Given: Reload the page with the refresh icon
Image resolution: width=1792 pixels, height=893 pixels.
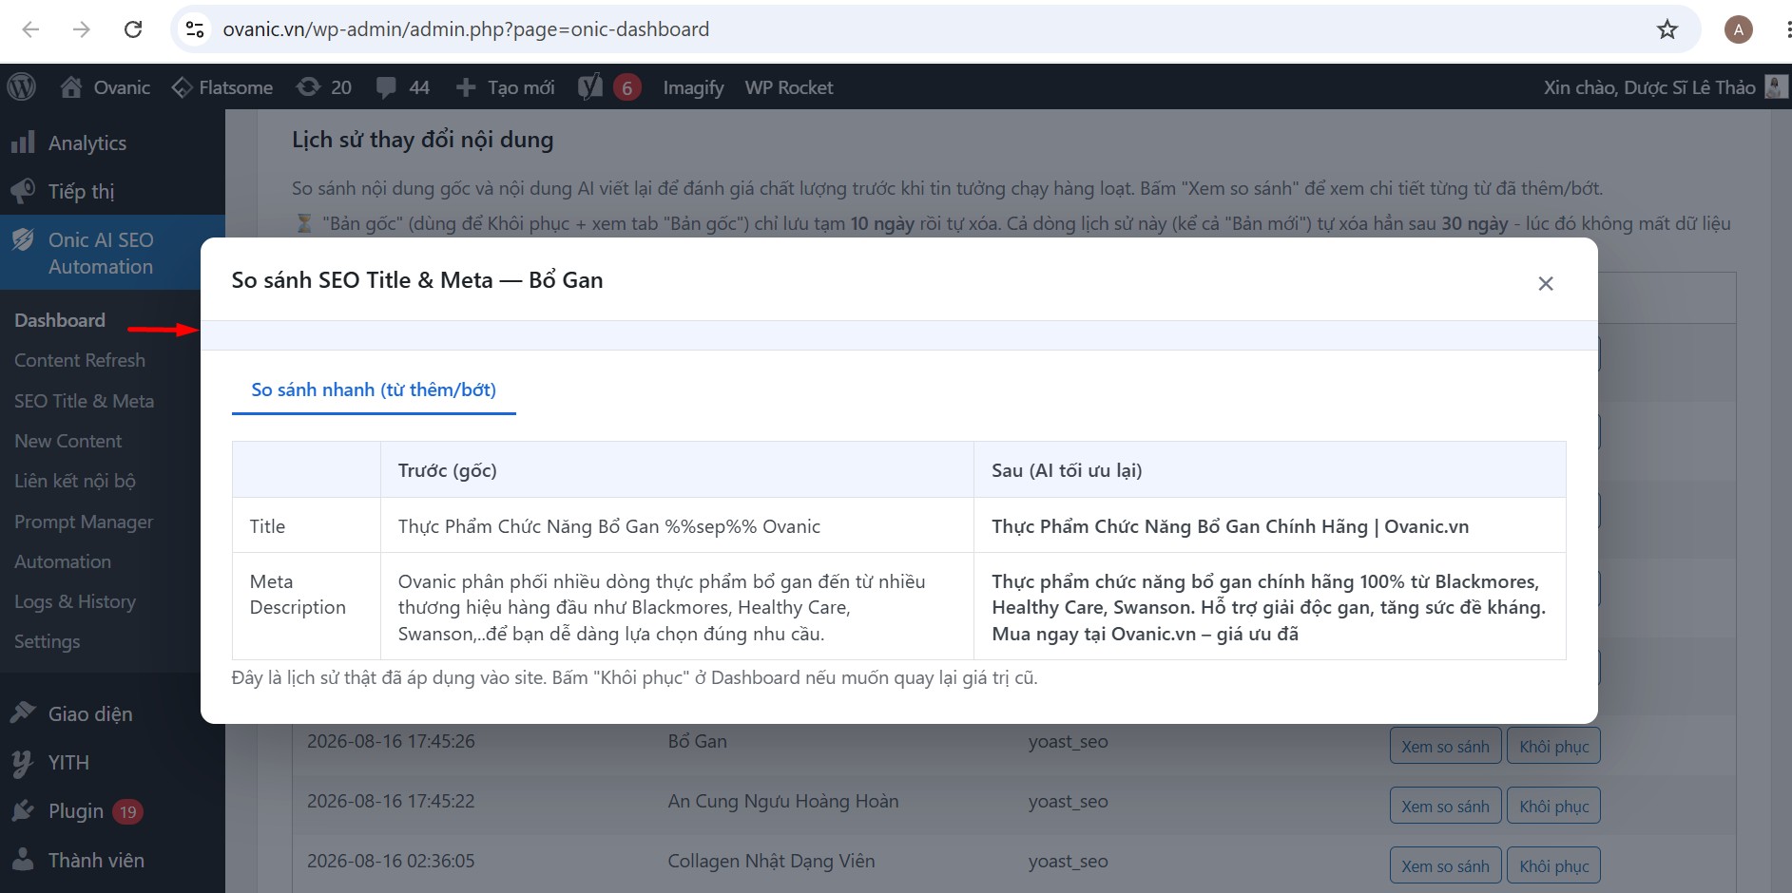Looking at the screenshot, I should (133, 29).
